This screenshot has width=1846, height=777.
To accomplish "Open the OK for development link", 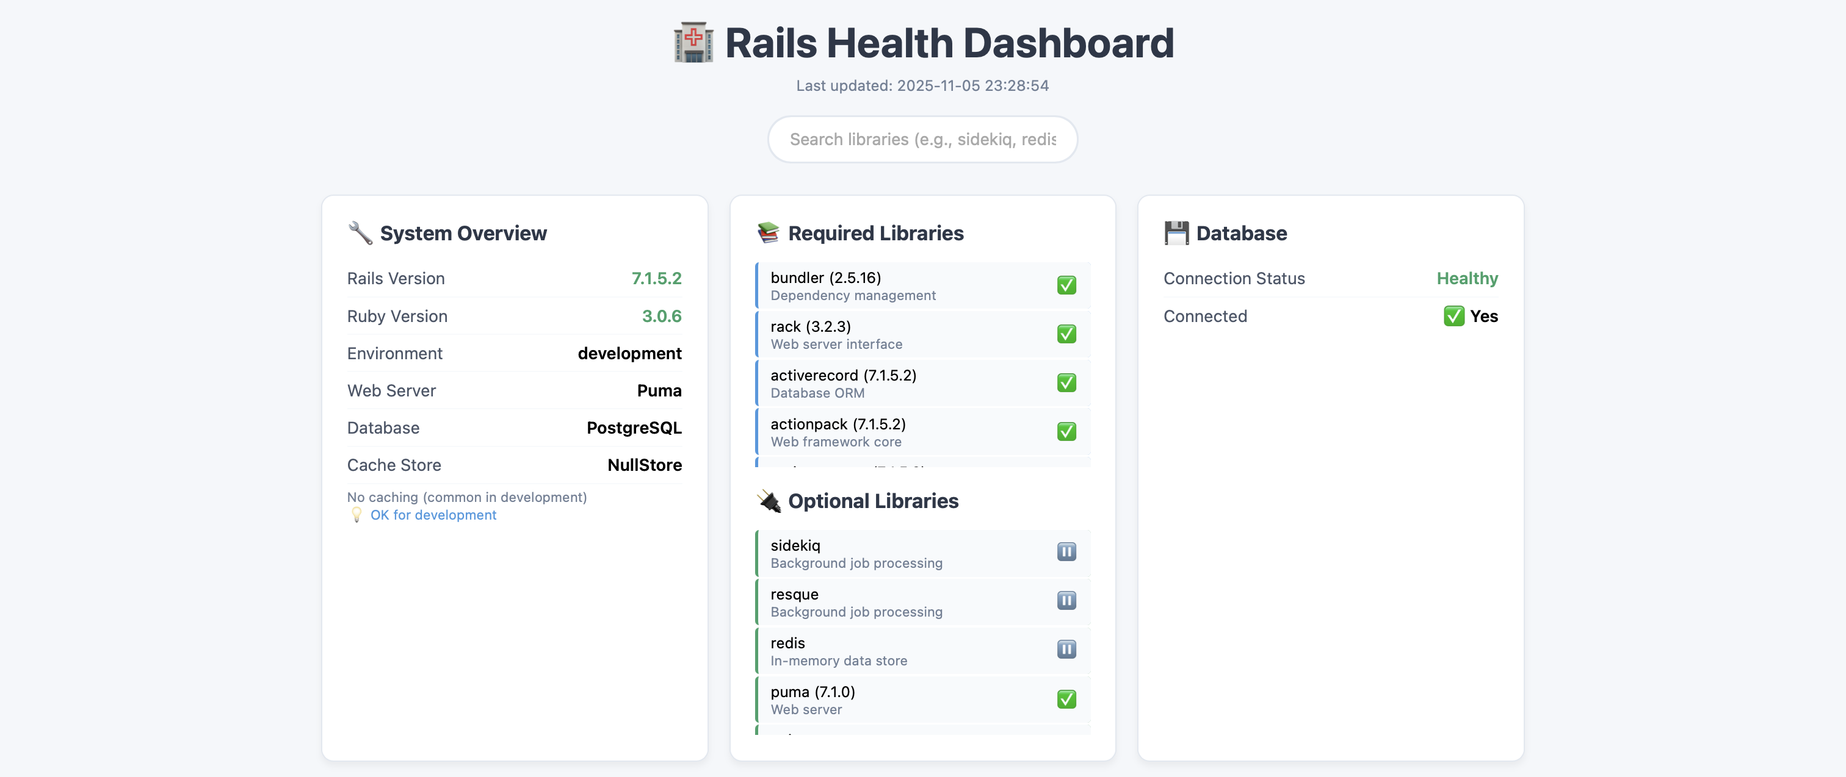I will click(x=433, y=514).
